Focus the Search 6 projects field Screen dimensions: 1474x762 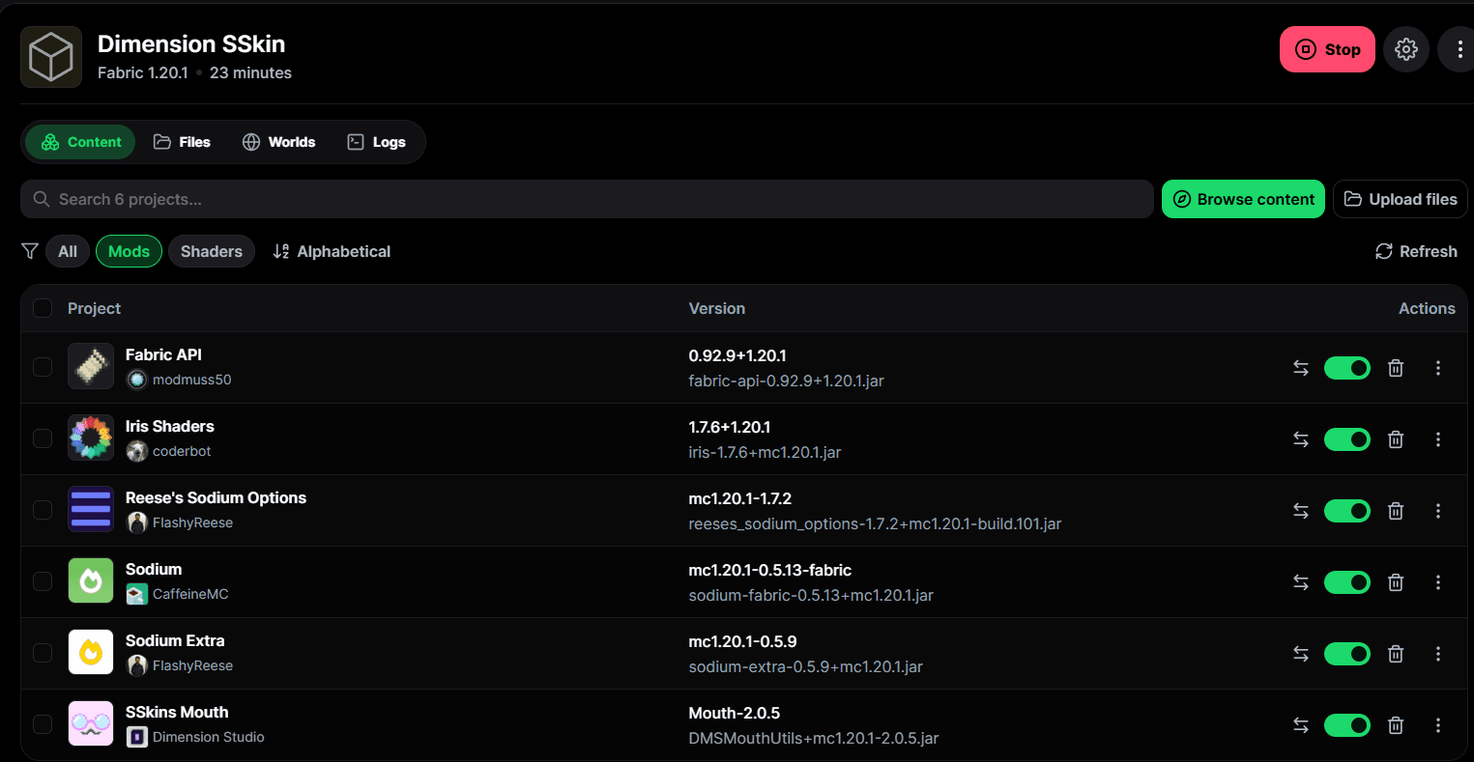(588, 199)
